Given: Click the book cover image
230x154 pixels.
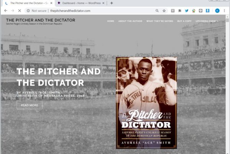Looking at the screenshot, I should tap(146, 103).
